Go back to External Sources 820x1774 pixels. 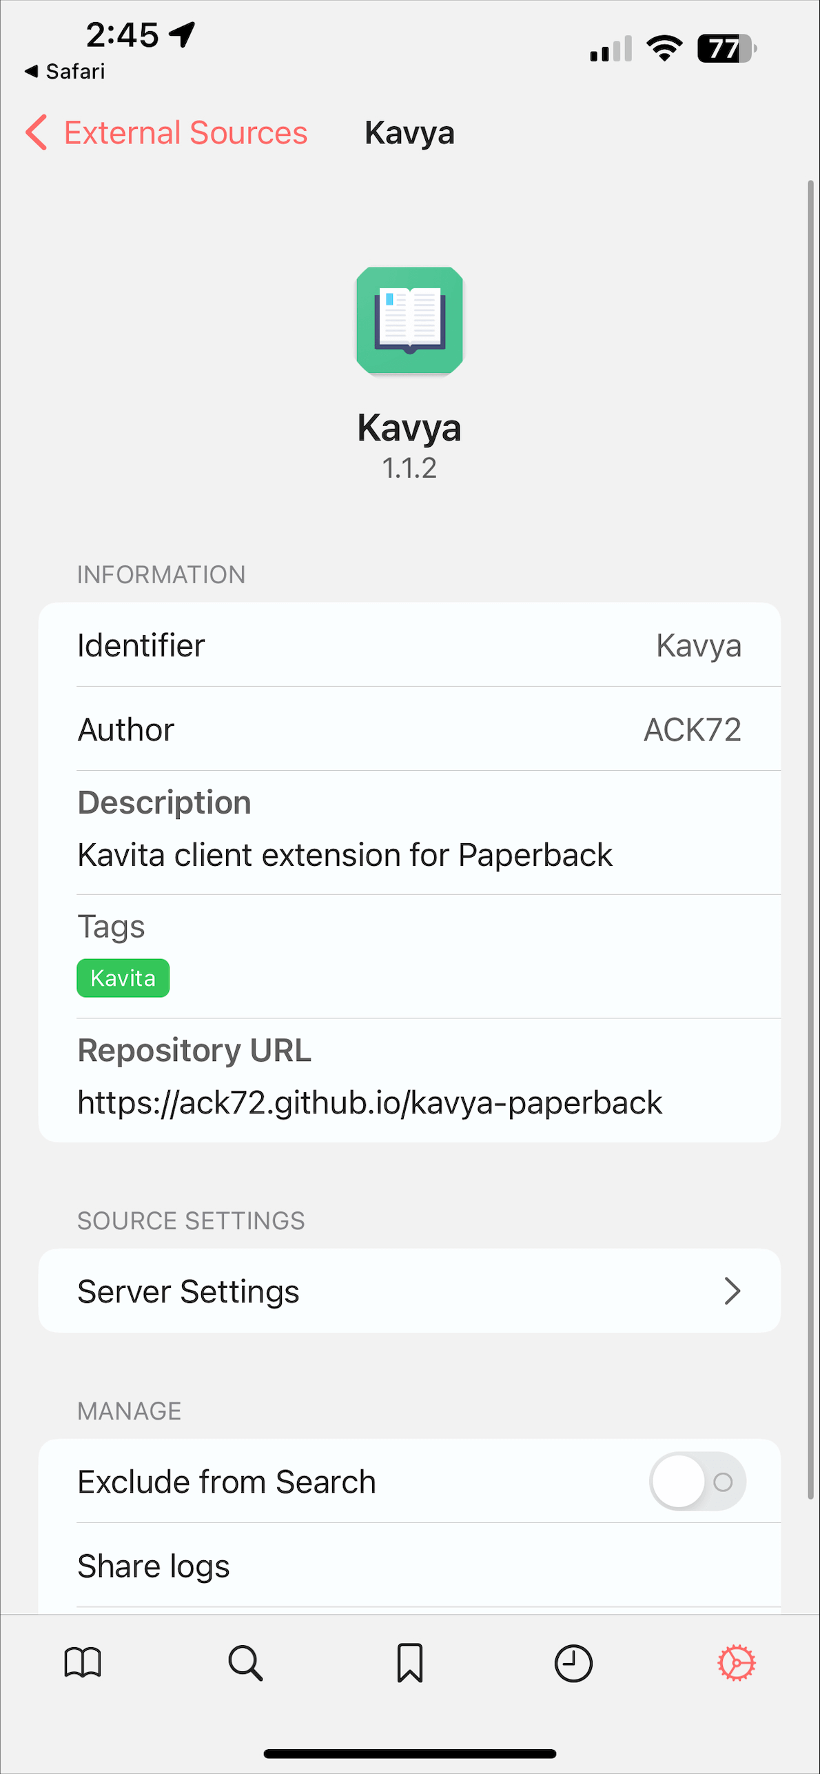click(x=185, y=132)
